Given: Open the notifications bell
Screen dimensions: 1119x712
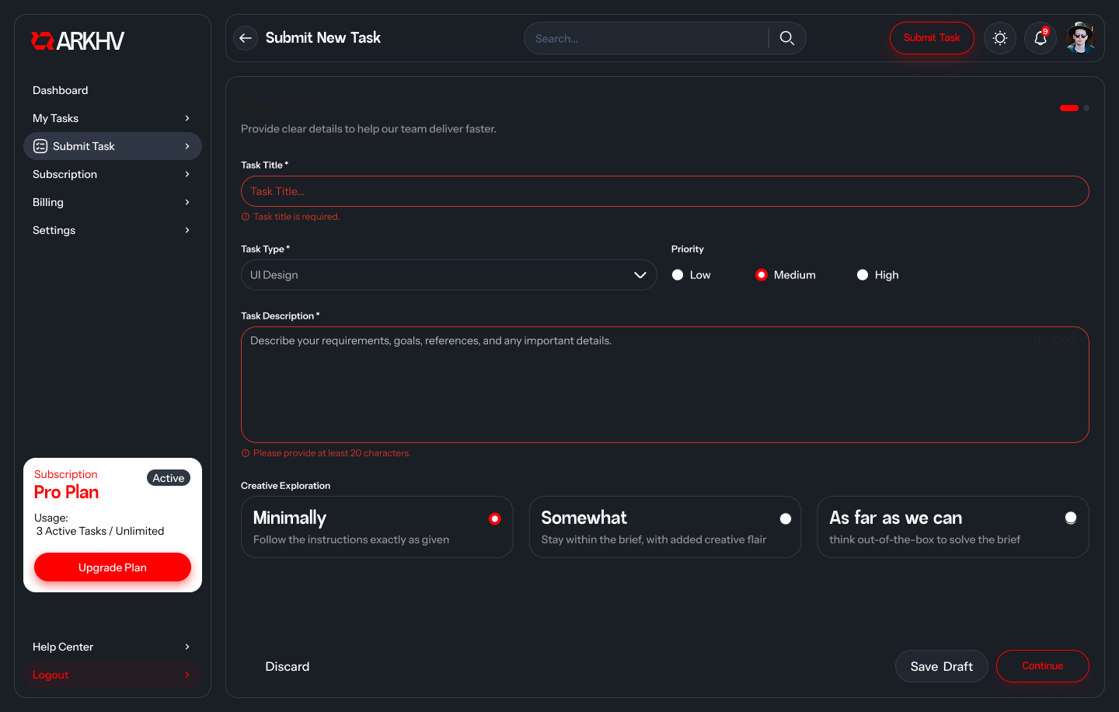Looking at the screenshot, I should (1040, 38).
